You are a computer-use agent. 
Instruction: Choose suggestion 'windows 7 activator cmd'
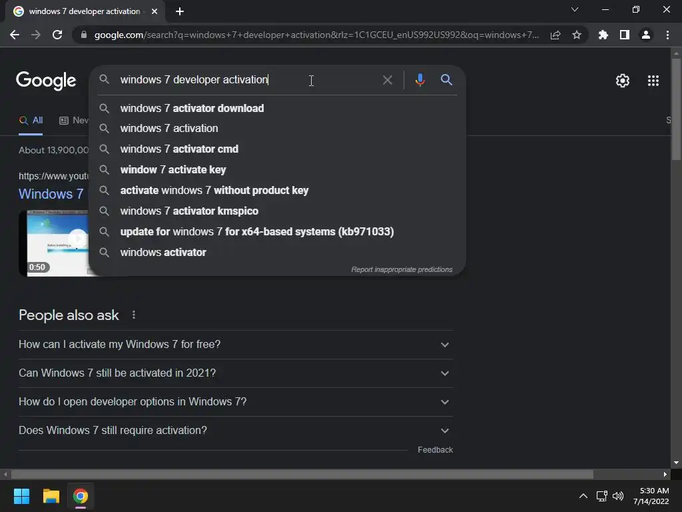[277, 149]
